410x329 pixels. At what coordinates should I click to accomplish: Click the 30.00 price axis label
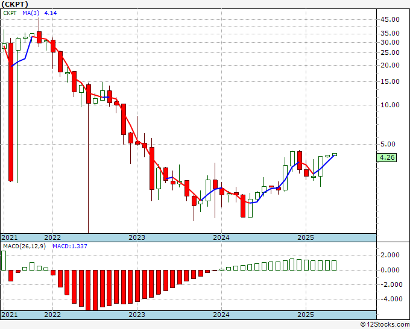click(x=390, y=42)
